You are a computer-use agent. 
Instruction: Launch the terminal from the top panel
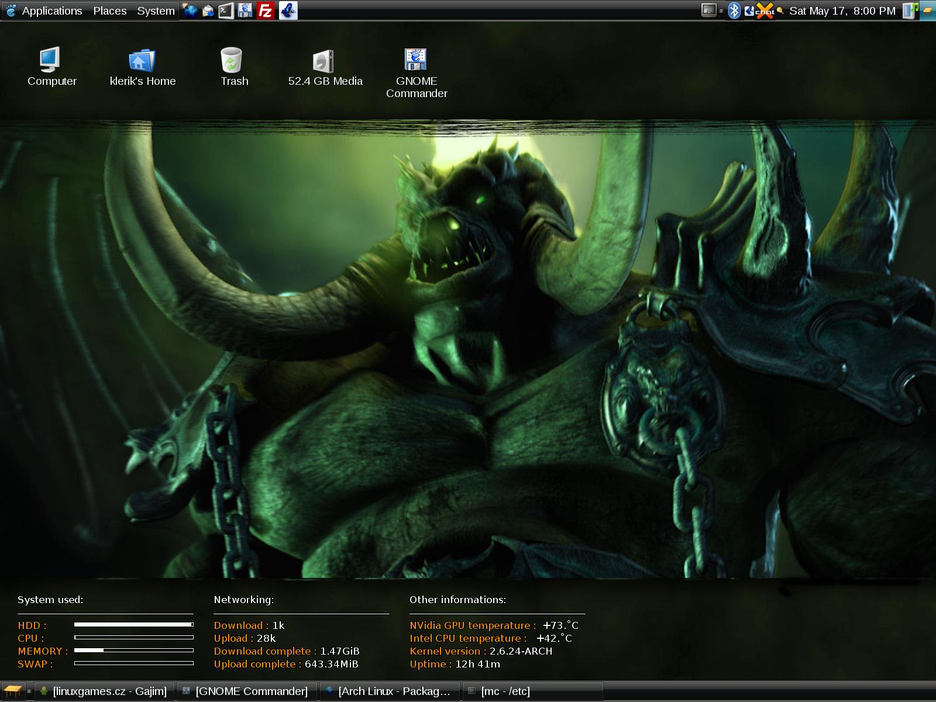226,11
